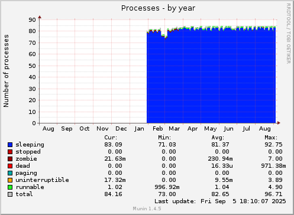Click the teal paging legend swatch
The height and width of the screenshot is (215, 294).
(10, 173)
